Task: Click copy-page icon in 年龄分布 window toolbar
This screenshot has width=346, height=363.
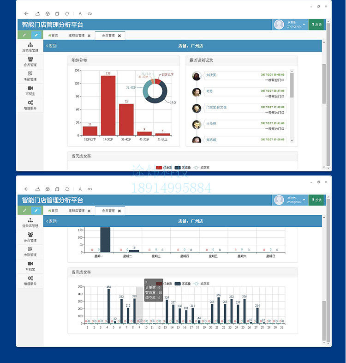Action: tap(57, 14)
